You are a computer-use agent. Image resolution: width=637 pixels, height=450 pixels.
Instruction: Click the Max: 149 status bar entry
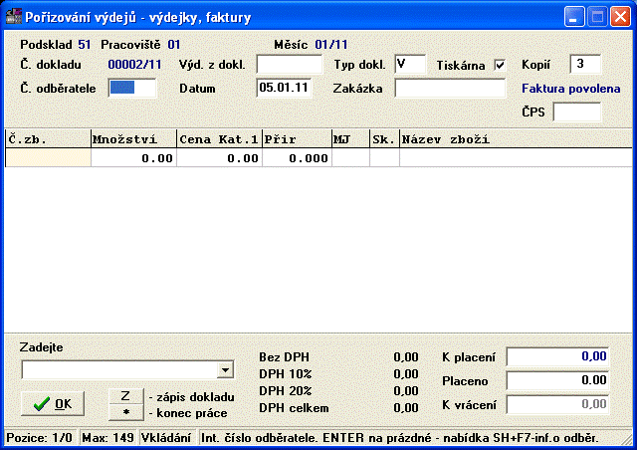click(x=108, y=438)
